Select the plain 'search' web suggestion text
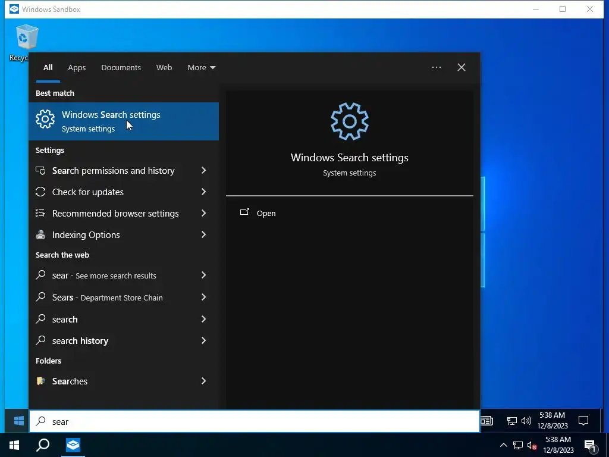Image resolution: width=609 pixels, height=457 pixels. [65, 319]
